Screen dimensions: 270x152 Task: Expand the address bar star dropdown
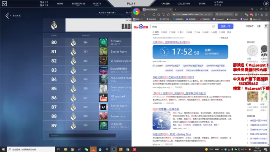click(x=212, y=14)
